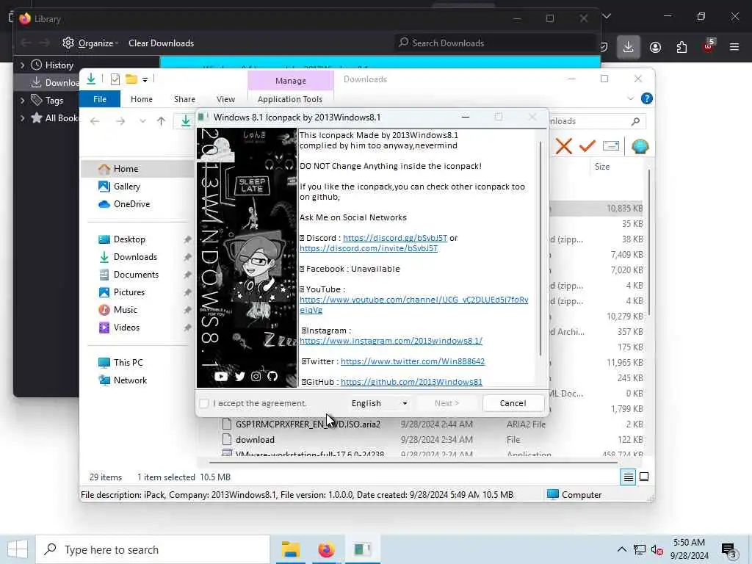Go forward in Explorer navigation
The width and height of the screenshot is (752, 564).
pos(120,121)
